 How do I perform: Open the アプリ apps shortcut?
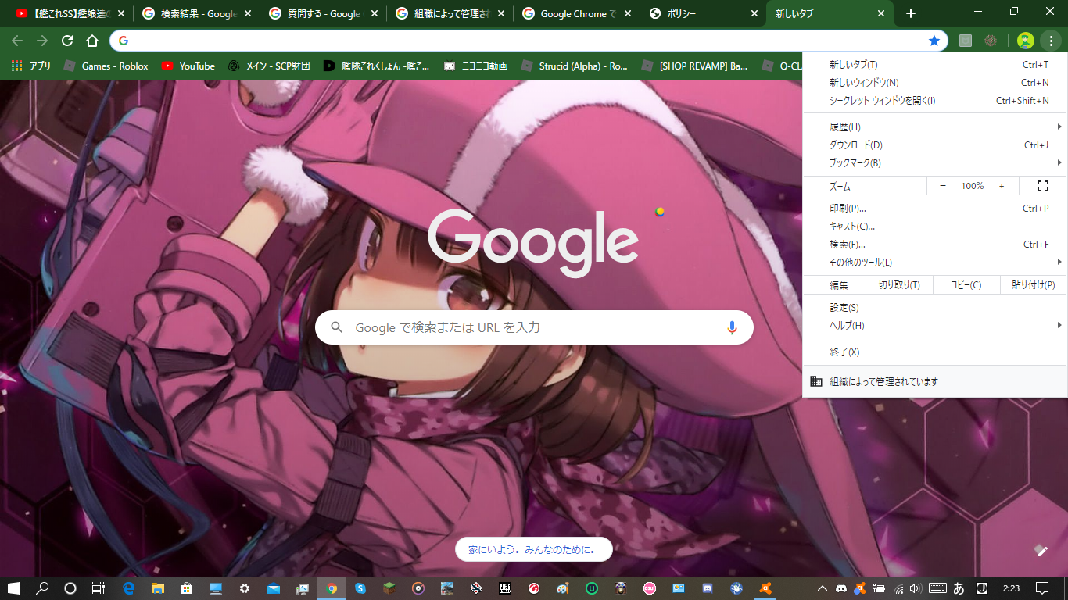pos(31,66)
